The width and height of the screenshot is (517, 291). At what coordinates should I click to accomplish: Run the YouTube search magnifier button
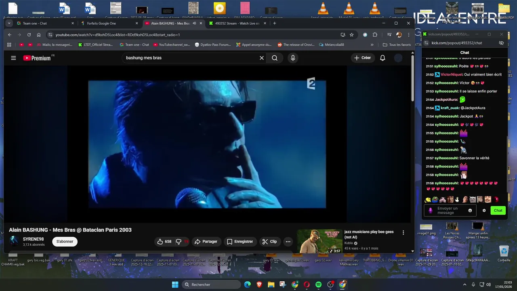[x=275, y=58]
